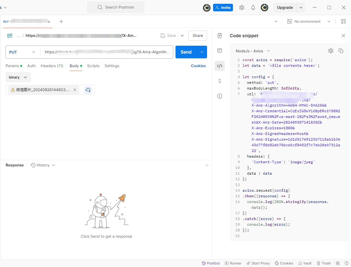Viewport: 351px width, 267px height.
Task: Open Trash from the status bar
Action: pos(324,263)
